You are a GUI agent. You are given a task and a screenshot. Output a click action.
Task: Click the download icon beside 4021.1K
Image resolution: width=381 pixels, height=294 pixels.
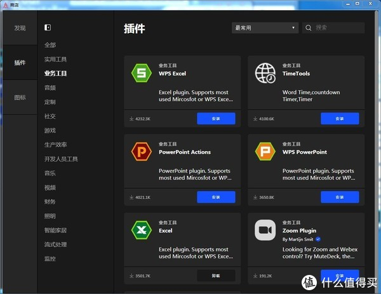pos(131,197)
